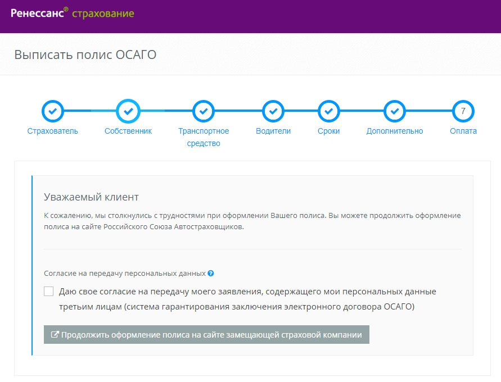This screenshot has height=382, width=501.
Task: Select the Транспортное средство step circle
Action: point(204,111)
